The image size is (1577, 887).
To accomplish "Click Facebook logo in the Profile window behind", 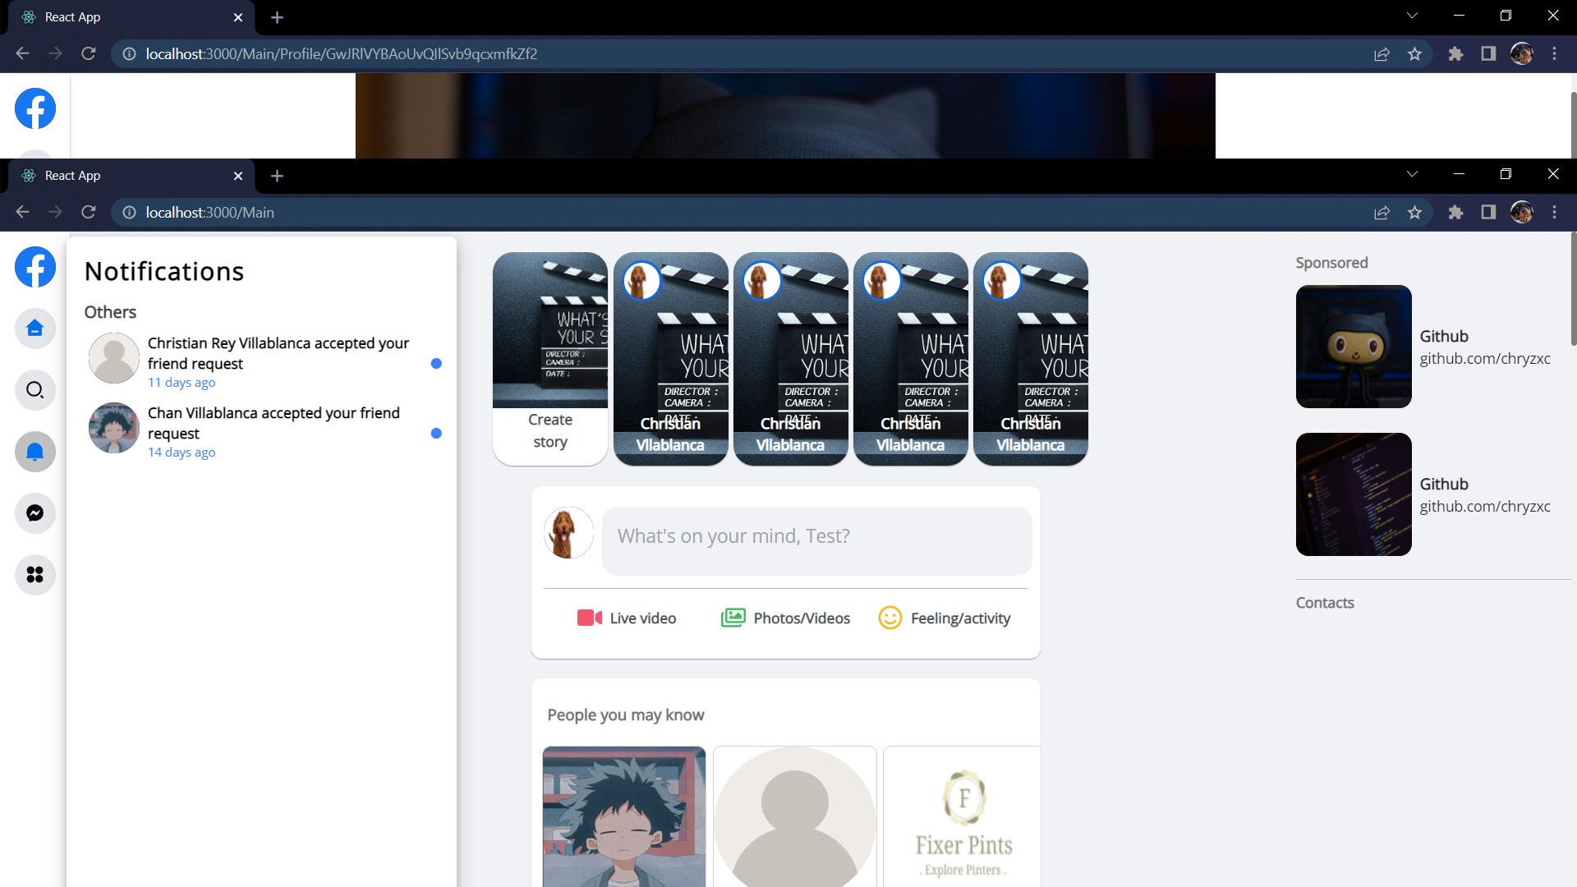I will click(x=35, y=108).
